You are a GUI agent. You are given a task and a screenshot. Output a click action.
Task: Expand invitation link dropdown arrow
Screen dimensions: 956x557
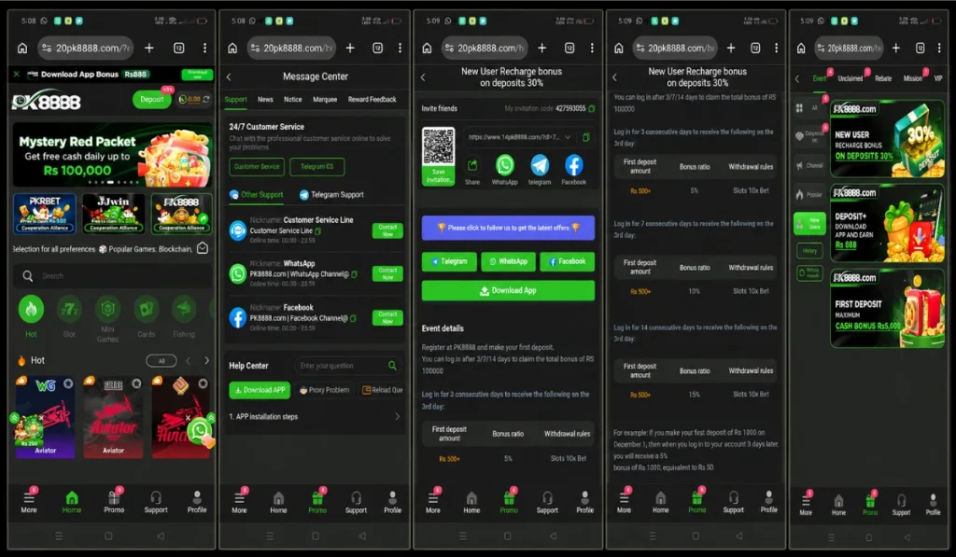(568, 137)
